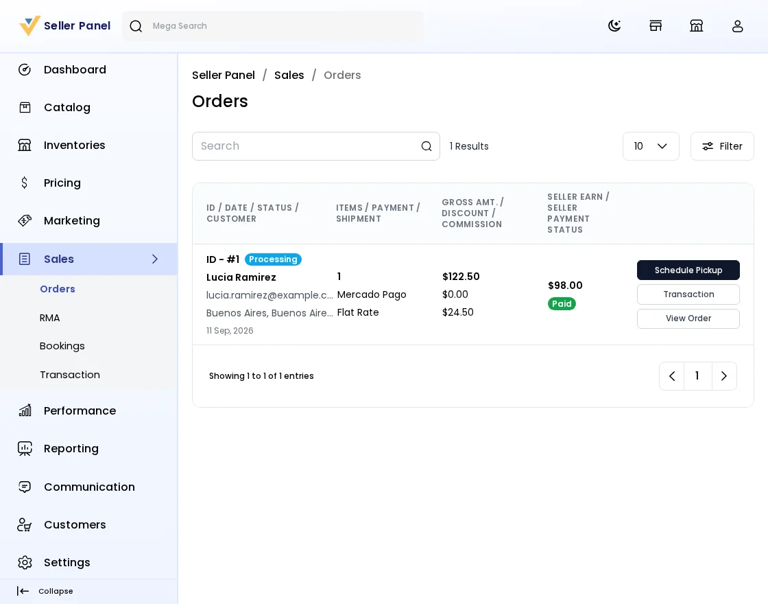Click order date 11 Sep, 2026
Image resolution: width=768 pixels, height=604 pixels.
click(230, 330)
